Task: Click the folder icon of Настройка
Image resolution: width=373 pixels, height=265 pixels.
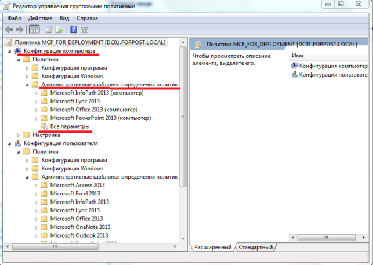Action: [x=26, y=135]
